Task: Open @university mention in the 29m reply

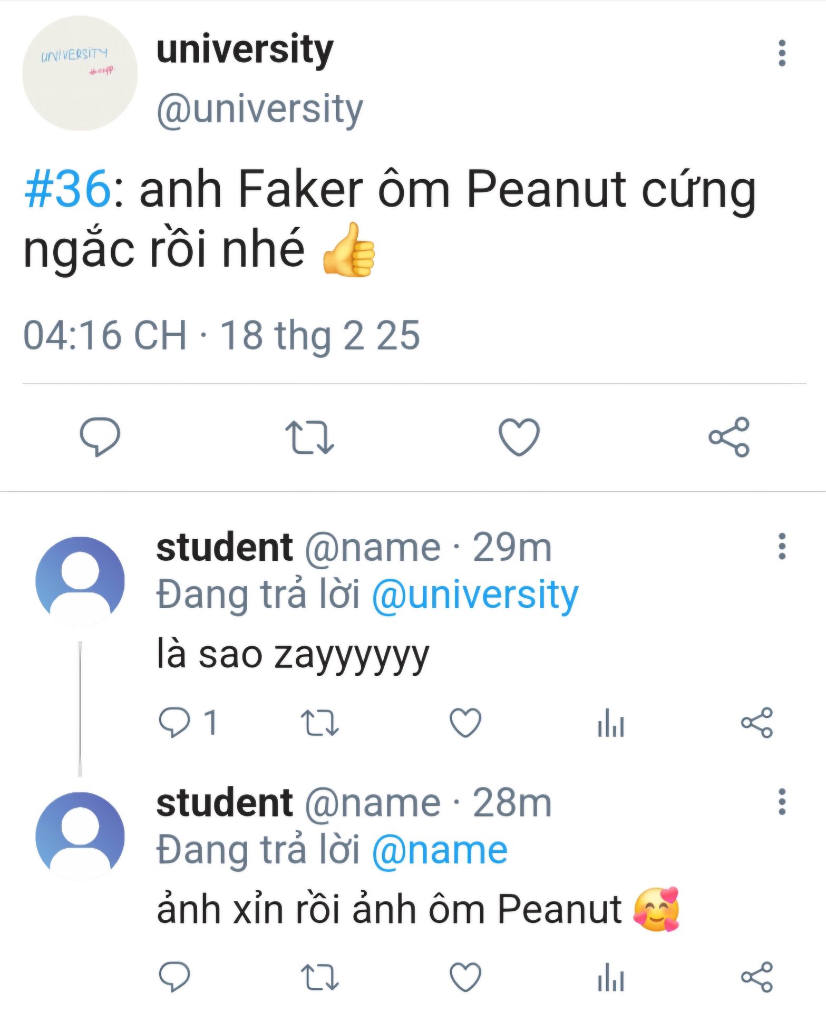Action: click(x=475, y=595)
